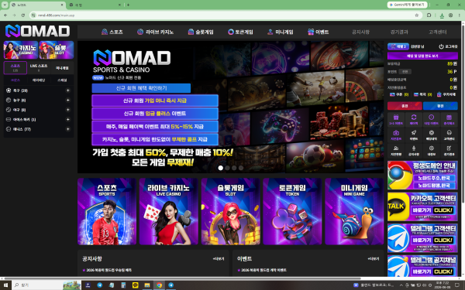Click 신규 회원 가입 머니 즉시 지급 bar
Image resolution: width=465 pixels, height=290 pixels.
coord(155,101)
